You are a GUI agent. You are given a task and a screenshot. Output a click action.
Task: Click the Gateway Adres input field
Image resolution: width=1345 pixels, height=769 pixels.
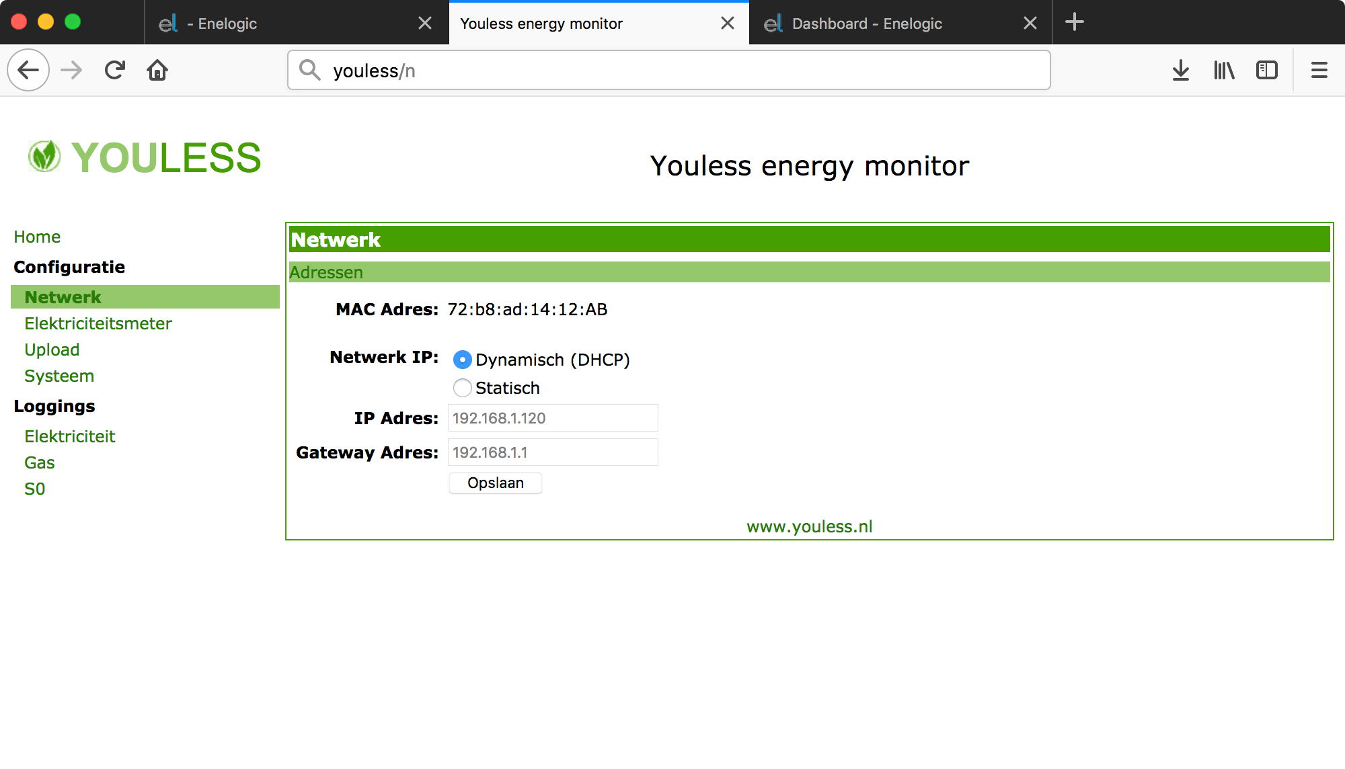coord(553,452)
